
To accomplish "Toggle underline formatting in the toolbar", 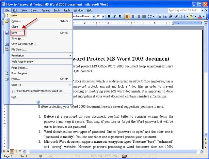I will click(x=120, y=17).
